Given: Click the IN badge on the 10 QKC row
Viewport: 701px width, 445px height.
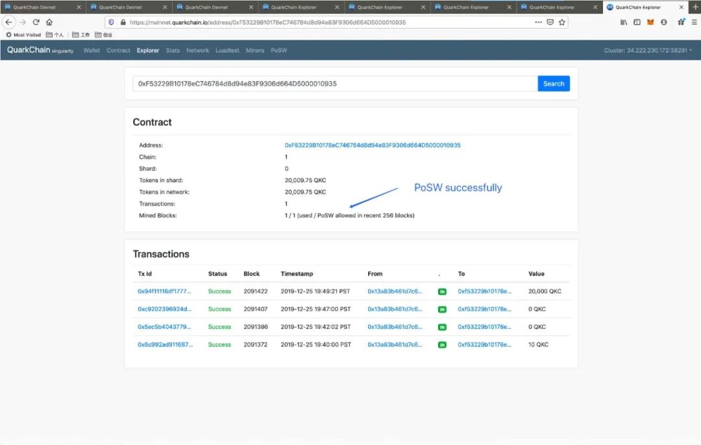Looking at the screenshot, I should pyautogui.click(x=442, y=345).
